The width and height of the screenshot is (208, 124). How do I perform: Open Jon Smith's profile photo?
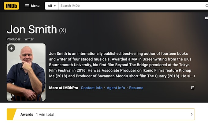pos(26,72)
